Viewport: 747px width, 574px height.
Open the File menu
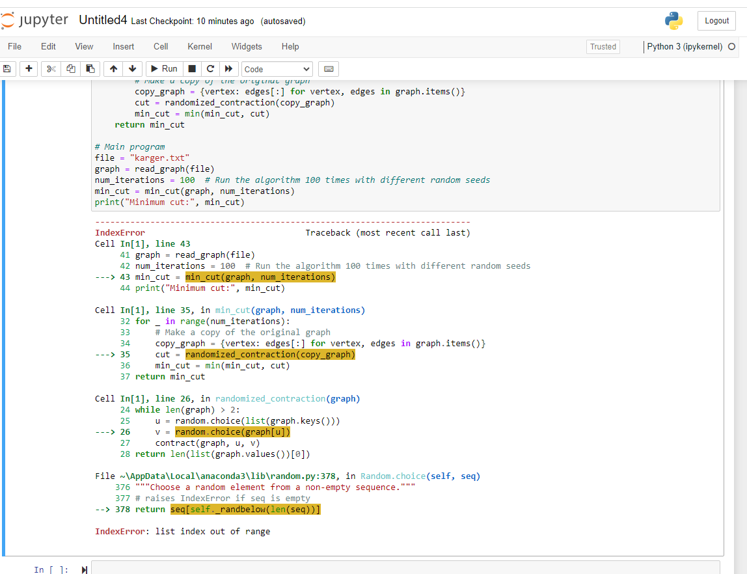(x=14, y=47)
